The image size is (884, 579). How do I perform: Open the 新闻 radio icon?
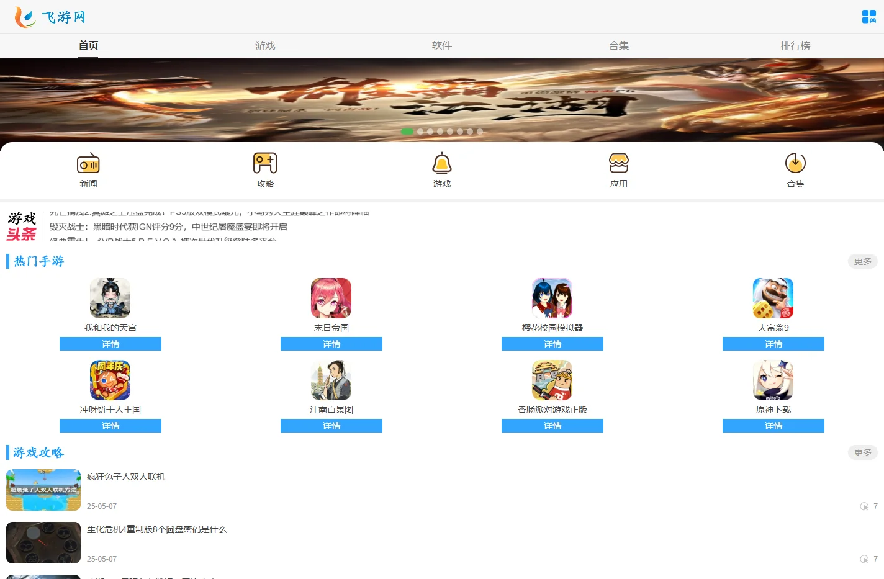coord(88,163)
